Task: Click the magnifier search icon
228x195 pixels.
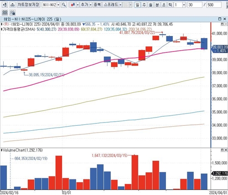Action: click(x=64, y=5)
